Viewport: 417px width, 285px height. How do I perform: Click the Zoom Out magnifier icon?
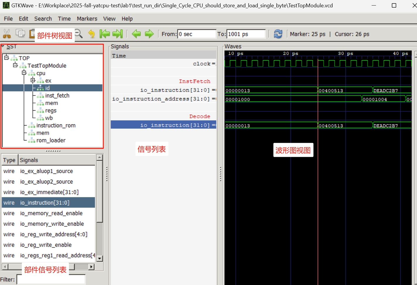click(78, 34)
